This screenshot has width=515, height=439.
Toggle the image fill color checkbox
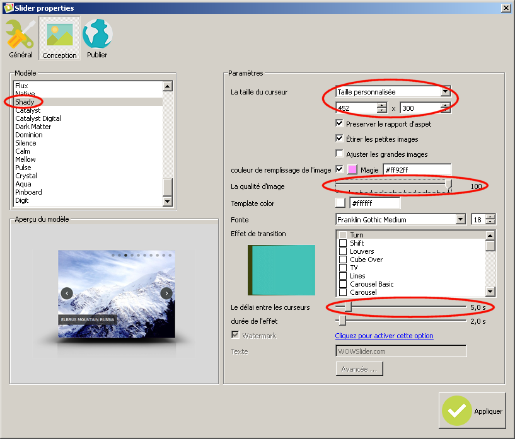[339, 169]
